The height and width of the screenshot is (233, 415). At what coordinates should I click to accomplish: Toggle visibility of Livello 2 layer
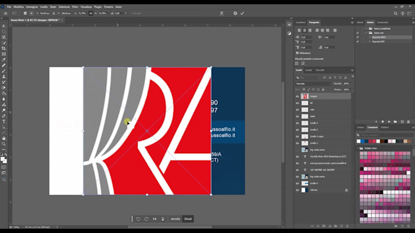pyautogui.click(x=297, y=130)
